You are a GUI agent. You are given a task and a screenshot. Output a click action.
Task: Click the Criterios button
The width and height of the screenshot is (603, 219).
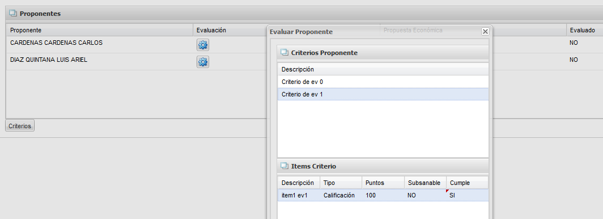tap(20, 126)
